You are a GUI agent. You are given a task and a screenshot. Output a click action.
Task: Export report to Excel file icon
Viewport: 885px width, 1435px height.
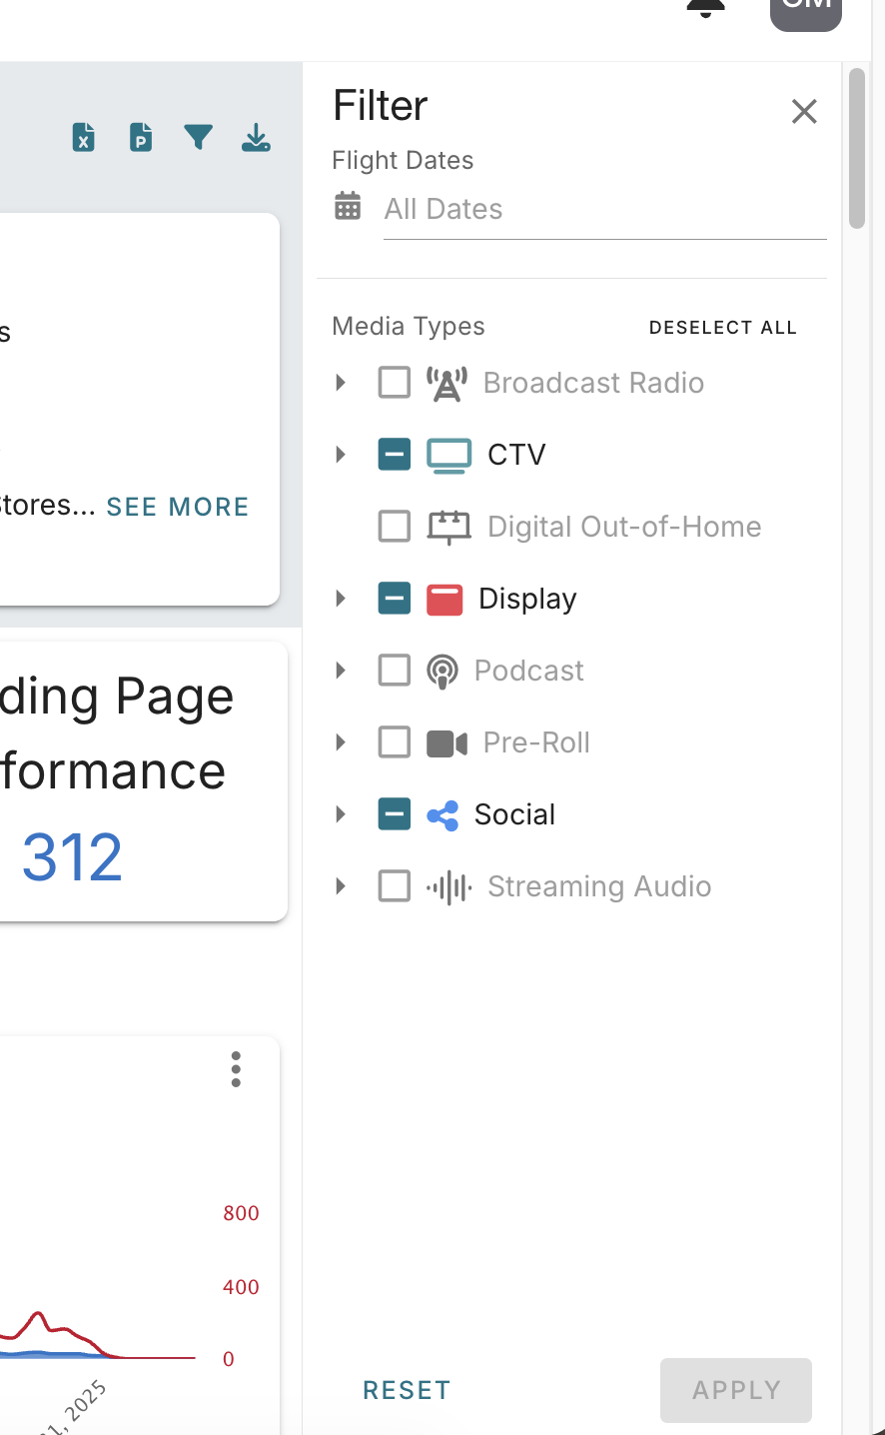(84, 137)
